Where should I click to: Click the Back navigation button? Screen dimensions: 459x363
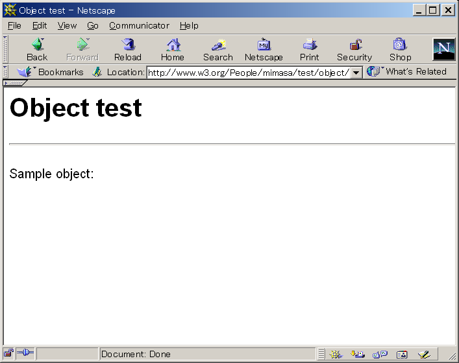[37, 49]
